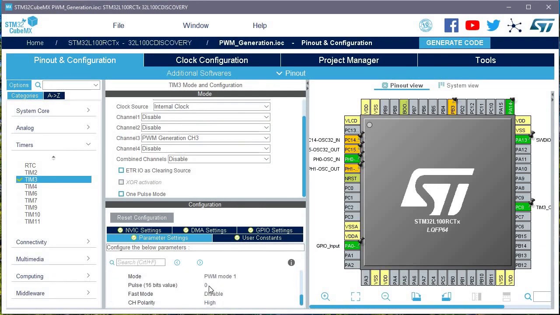Click the category search magnifier icon

click(38, 85)
